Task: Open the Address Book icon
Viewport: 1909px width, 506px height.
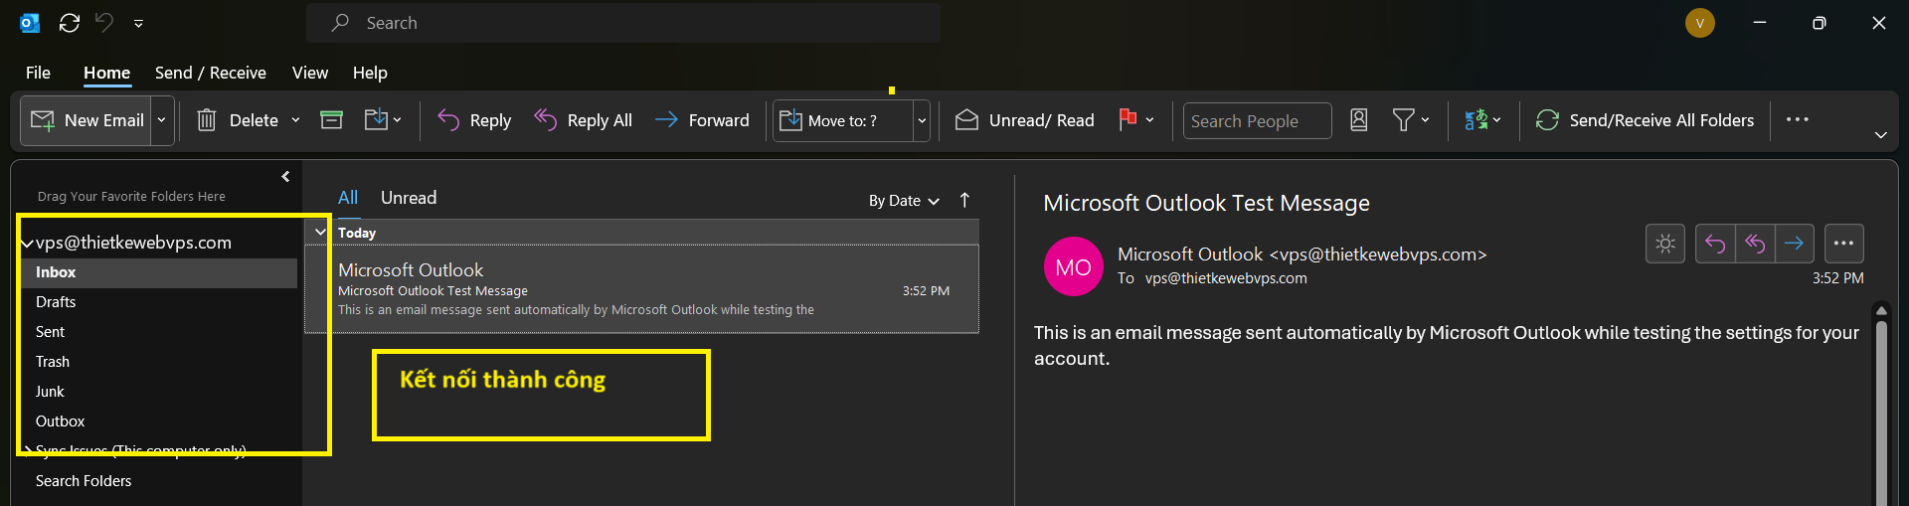Action: click(x=1359, y=120)
